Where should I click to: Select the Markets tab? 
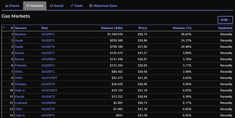coord(35,6)
